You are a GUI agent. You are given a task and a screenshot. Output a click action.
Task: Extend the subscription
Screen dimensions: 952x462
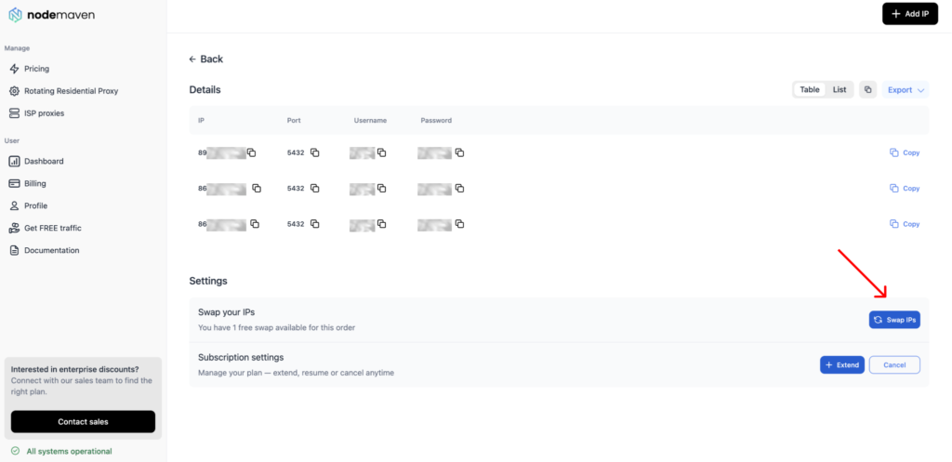tap(842, 365)
